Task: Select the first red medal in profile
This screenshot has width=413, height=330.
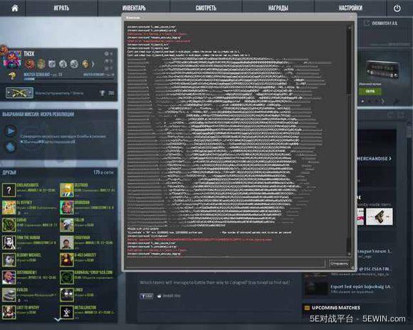Action: (30, 64)
